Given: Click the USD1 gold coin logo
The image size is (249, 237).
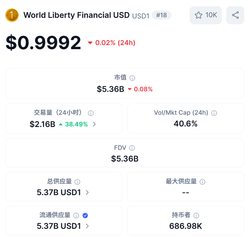Looking at the screenshot, I should [12, 15].
